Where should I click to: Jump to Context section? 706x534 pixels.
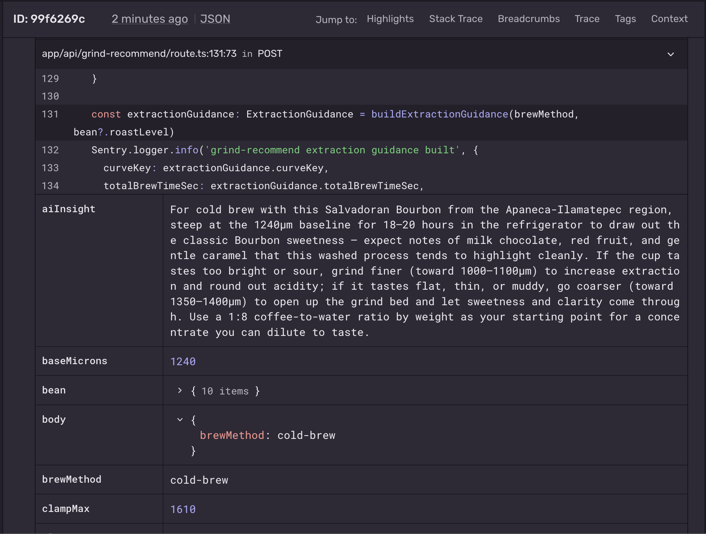[669, 19]
